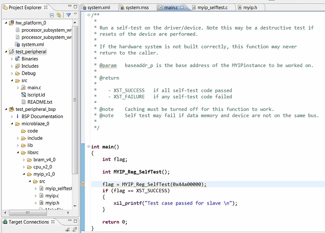The image size is (325, 233).
Task: Collapse the comment block fold marker
Action: coord(88,15)
